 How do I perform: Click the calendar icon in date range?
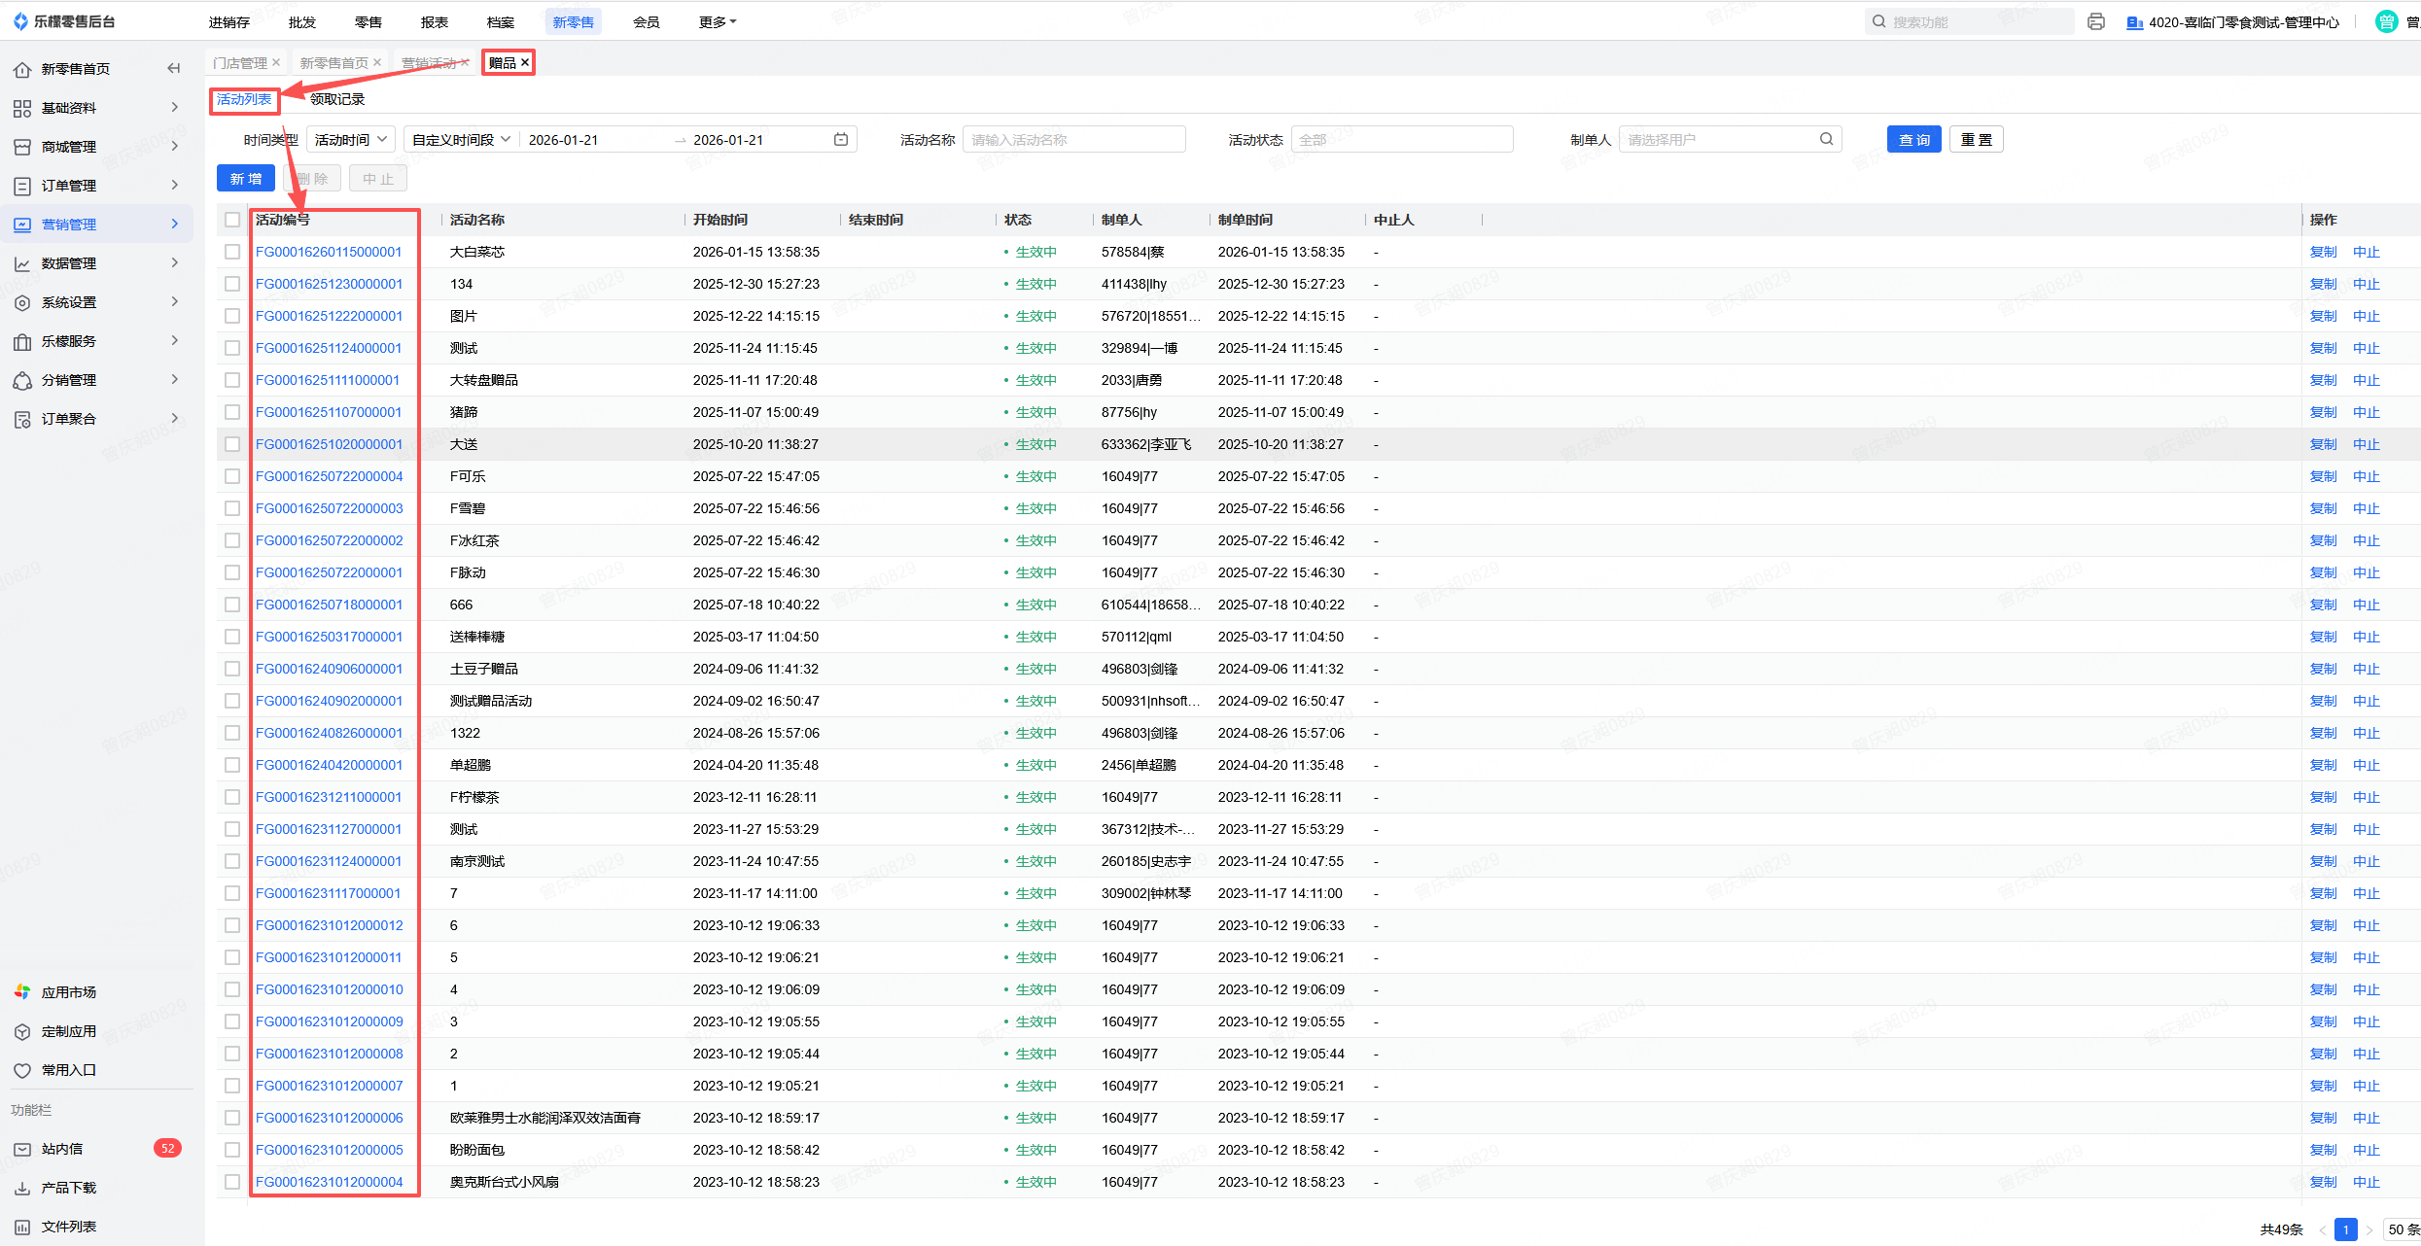841,140
